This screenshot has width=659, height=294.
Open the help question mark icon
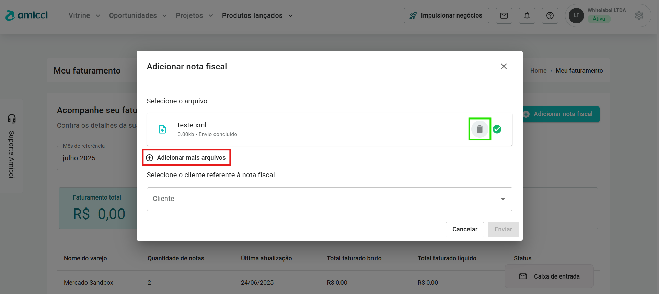550,16
